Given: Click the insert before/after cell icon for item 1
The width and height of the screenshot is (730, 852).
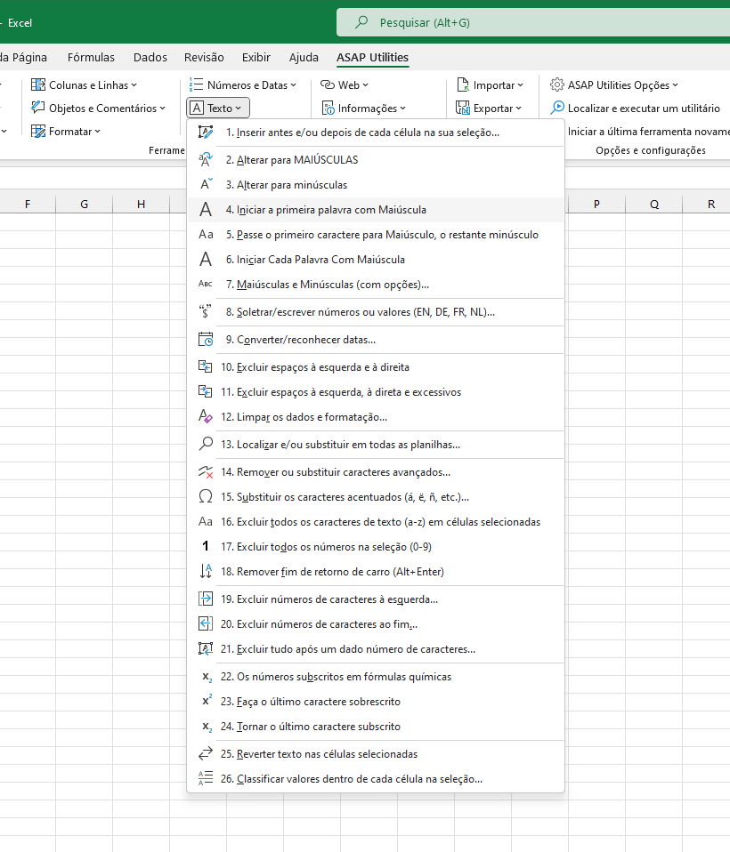Looking at the screenshot, I should (205, 132).
